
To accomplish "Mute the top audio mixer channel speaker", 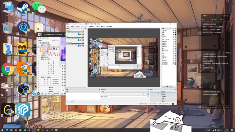I will pos(80,34).
